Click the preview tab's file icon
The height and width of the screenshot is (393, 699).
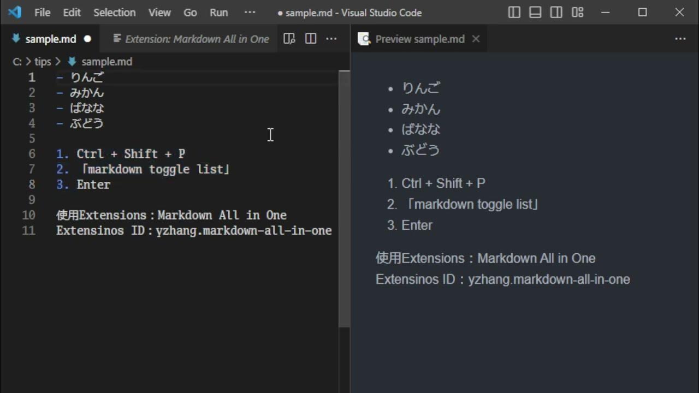tap(364, 39)
